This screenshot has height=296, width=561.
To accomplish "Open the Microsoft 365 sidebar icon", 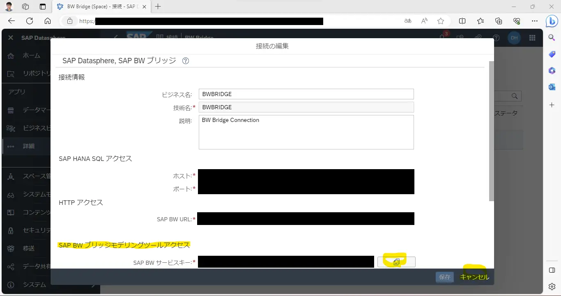I will pos(552,71).
